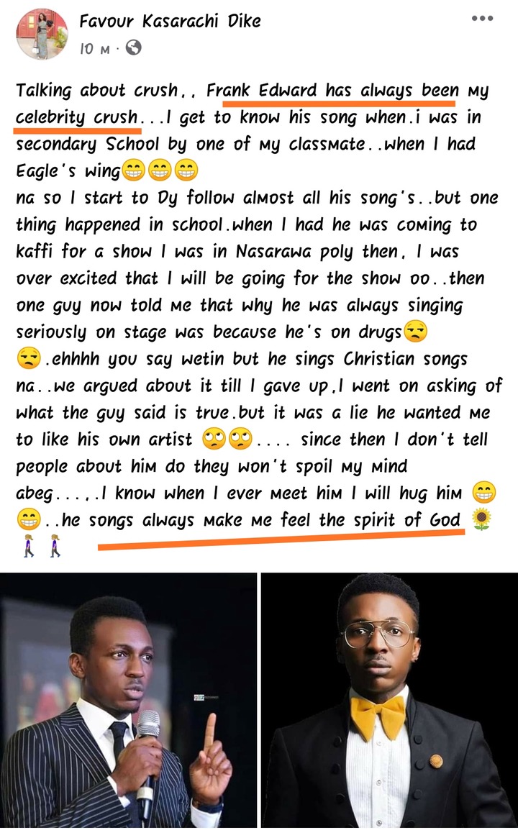Open the photo of man with yellow bow tie

(389, 701)
